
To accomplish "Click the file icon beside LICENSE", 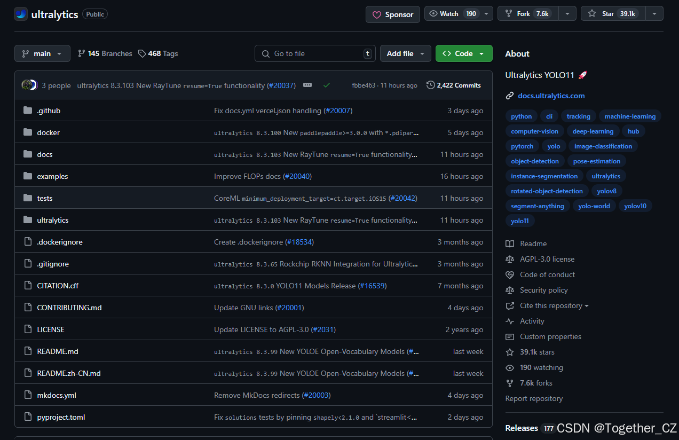I will coord(28,329).
